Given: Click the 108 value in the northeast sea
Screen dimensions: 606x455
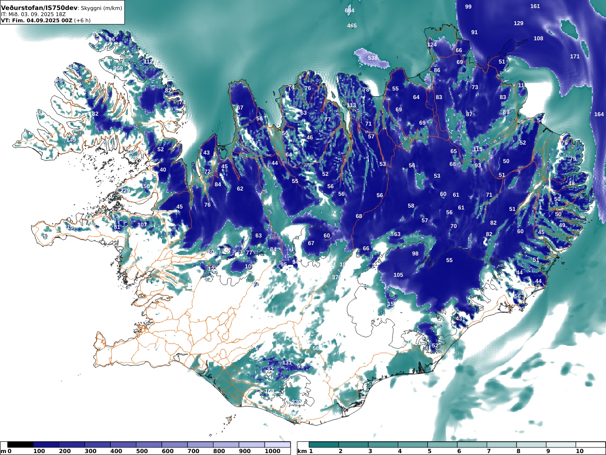Looking at the screenshot, I should click(538, 38).
